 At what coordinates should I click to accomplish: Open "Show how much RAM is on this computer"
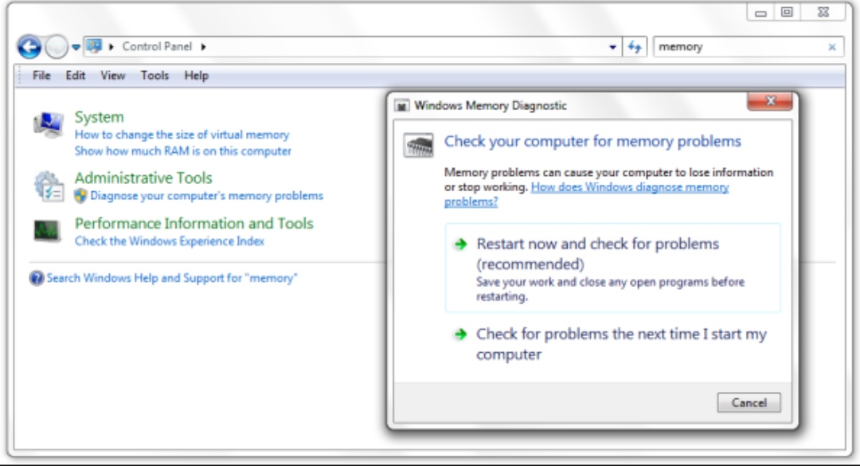click(182, 151)
